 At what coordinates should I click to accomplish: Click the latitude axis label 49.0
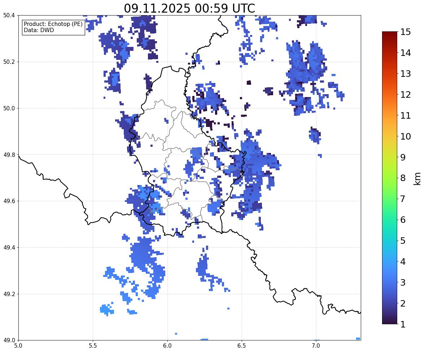point(9,340)
